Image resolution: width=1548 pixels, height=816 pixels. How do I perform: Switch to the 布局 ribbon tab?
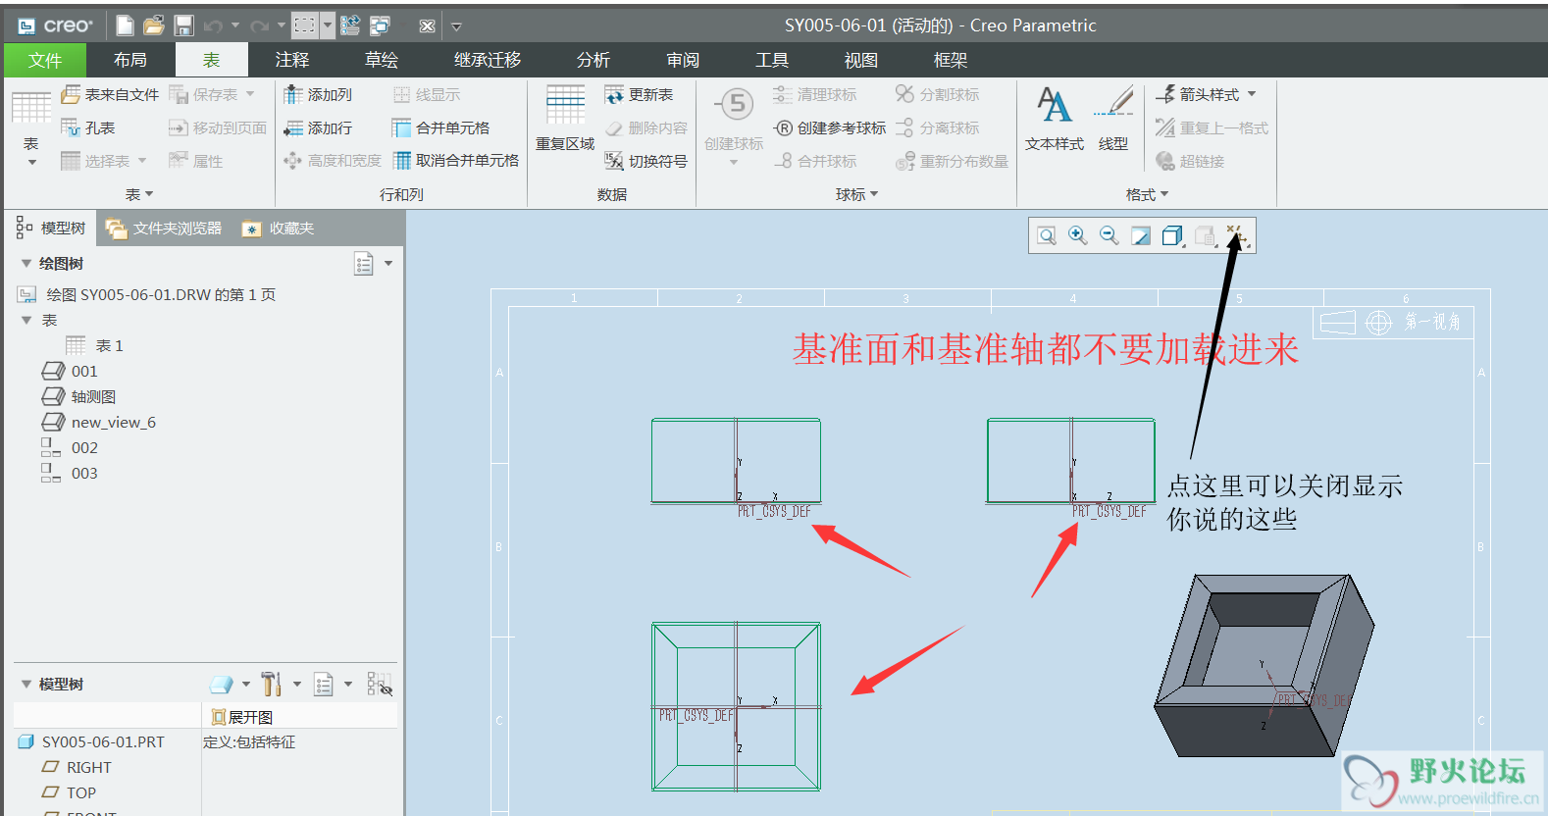coord(130,60)
